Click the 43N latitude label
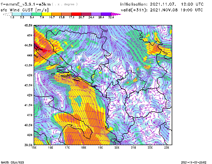Screen dimensions: 212x164 (x=30, y=75)
